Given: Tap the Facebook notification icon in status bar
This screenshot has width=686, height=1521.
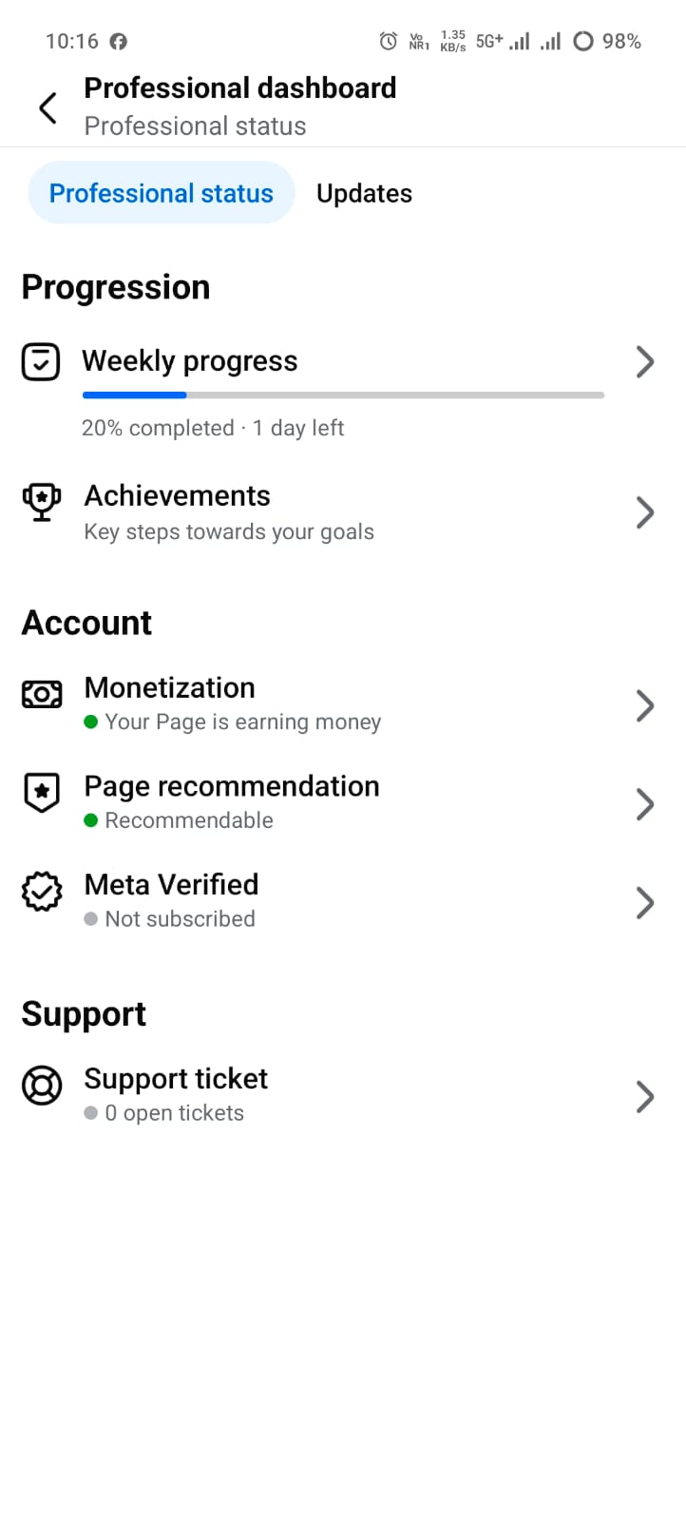Looking at the screenshot, I should point(119,42).
